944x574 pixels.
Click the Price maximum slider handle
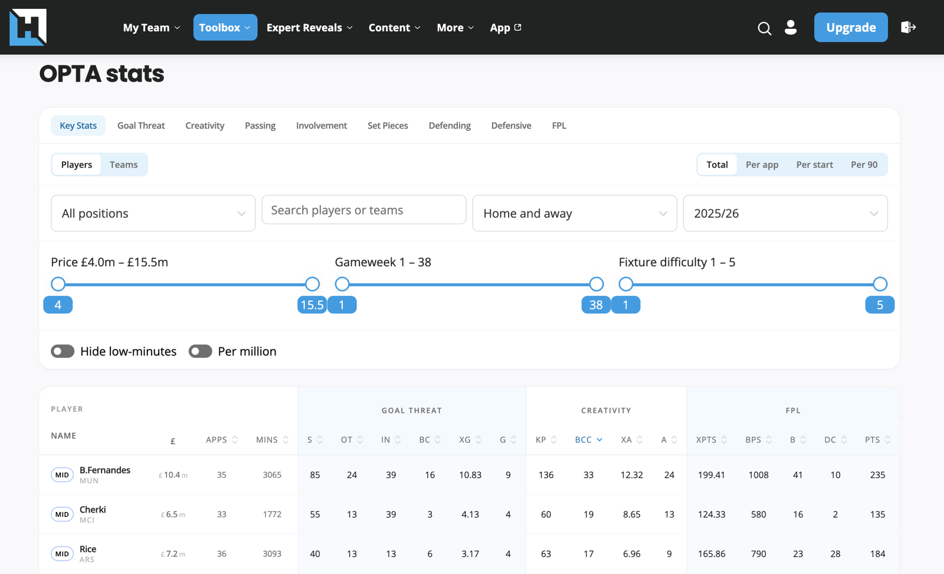(312, 284)
